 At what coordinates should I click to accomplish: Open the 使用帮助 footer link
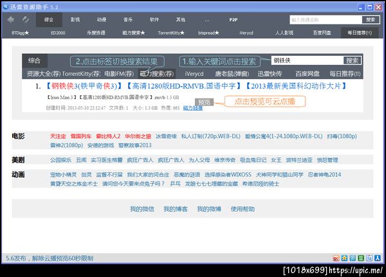click(243, 209)
